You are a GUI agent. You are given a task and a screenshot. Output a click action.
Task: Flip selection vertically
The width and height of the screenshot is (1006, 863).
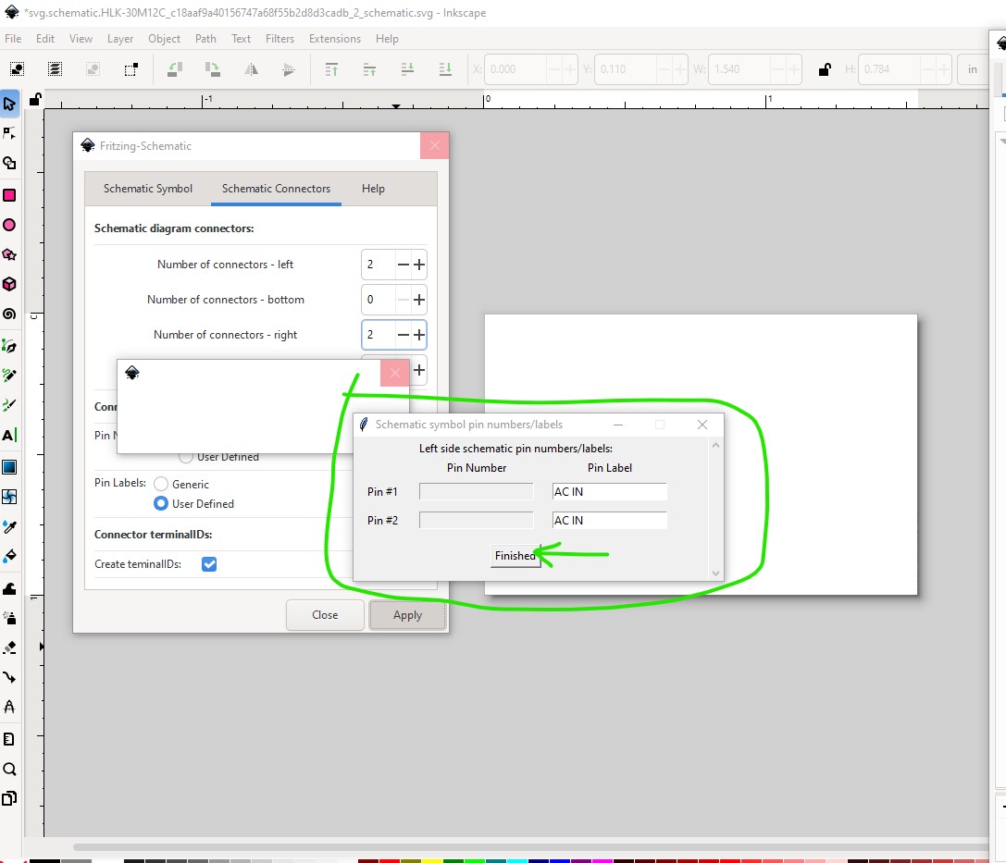[289, 69]
